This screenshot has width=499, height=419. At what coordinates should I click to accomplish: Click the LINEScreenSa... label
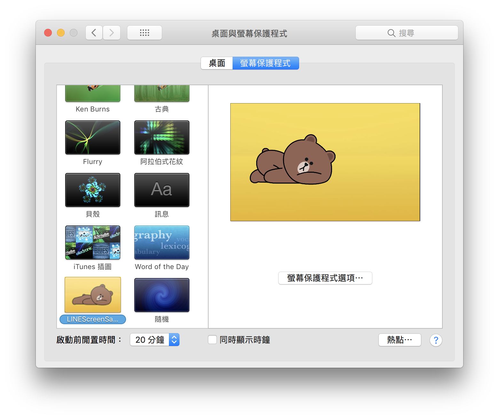tap(93, 319)
